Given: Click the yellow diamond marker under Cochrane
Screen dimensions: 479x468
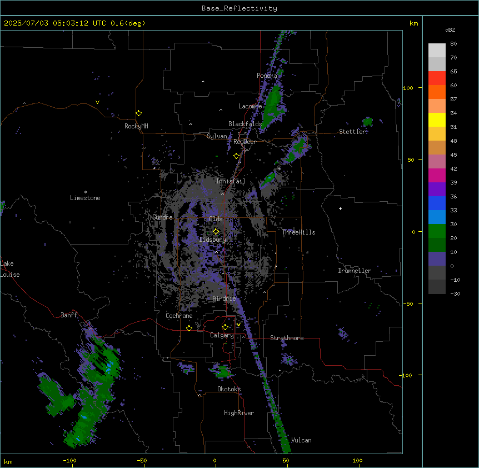Looking at the screenshot, I should point(189,328).
